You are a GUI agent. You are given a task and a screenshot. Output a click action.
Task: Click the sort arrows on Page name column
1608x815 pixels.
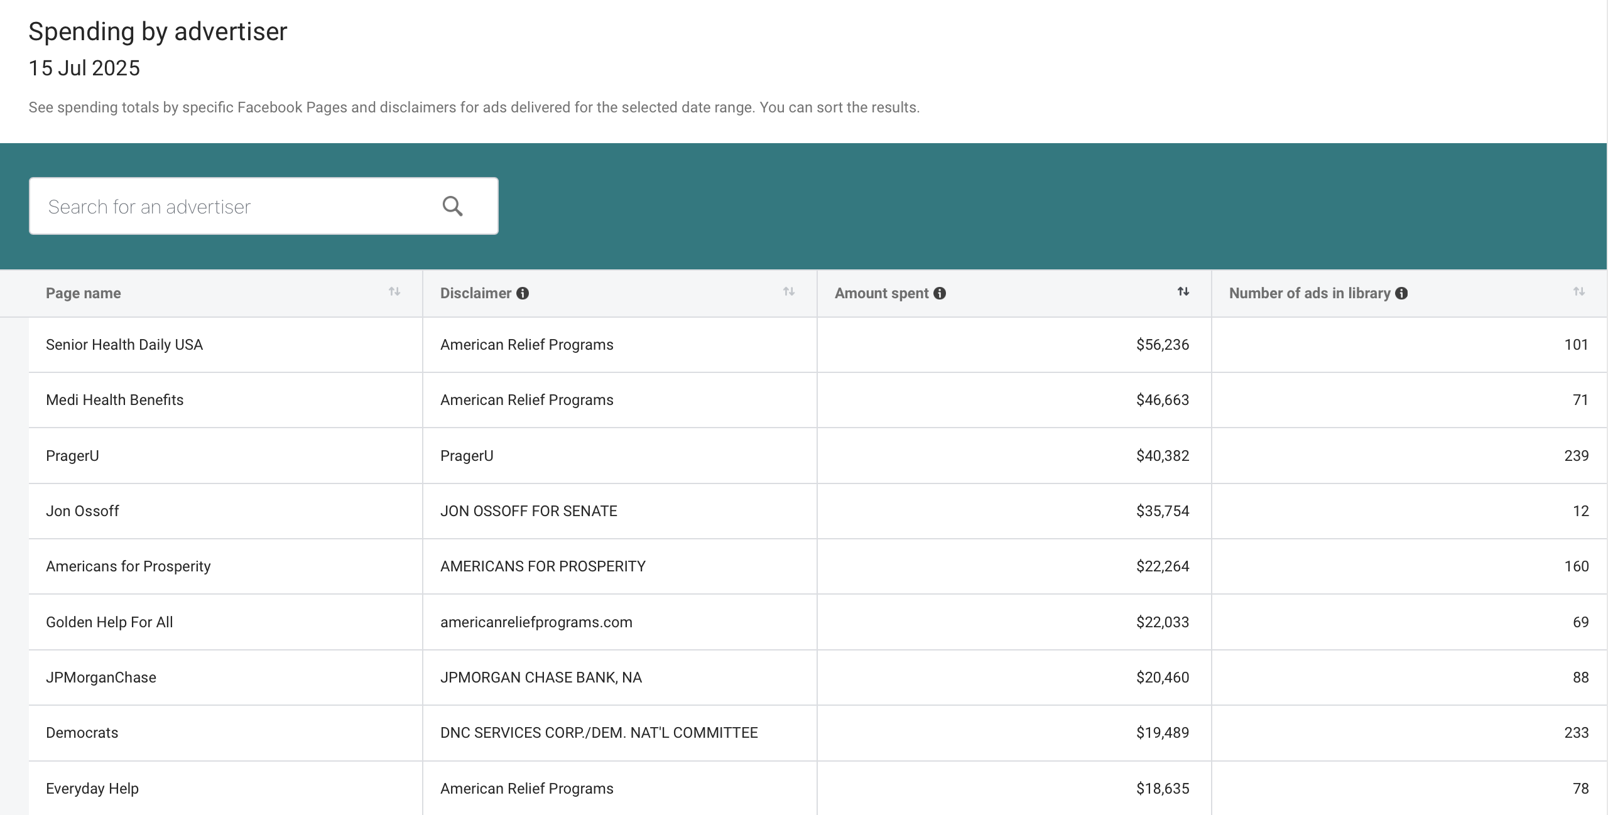click(394, 291)
